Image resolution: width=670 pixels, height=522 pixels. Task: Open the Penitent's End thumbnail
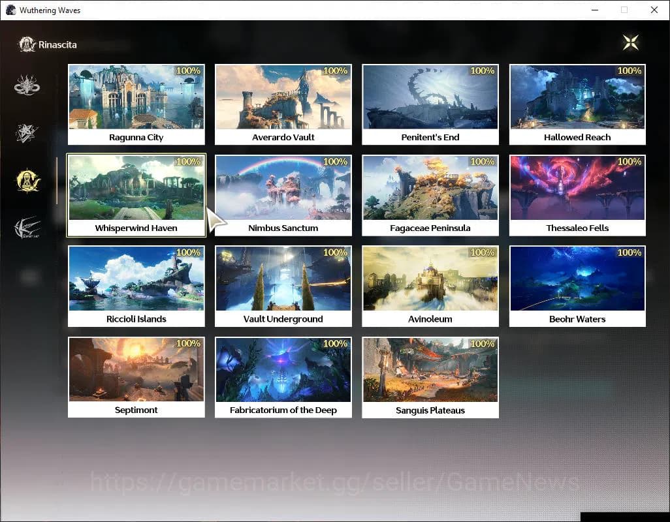click(430, 97)
